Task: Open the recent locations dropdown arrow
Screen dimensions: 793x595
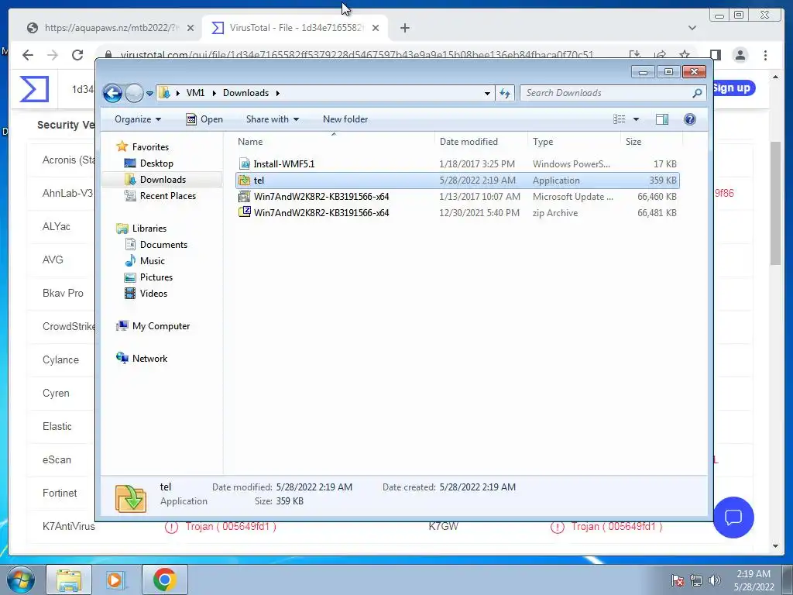Action: point(149,94)
